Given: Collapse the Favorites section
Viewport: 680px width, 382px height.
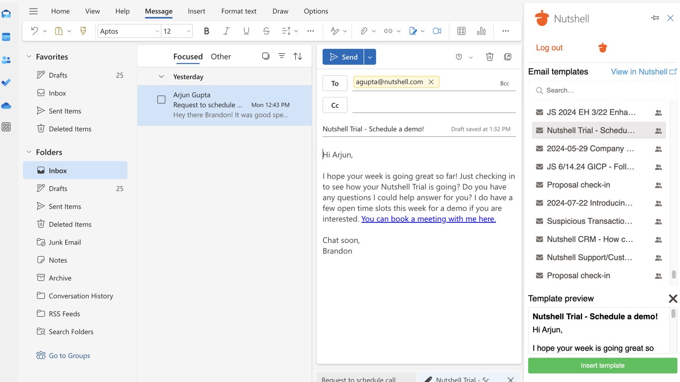Looking at the screenshot, I should [x=29, y=57].
